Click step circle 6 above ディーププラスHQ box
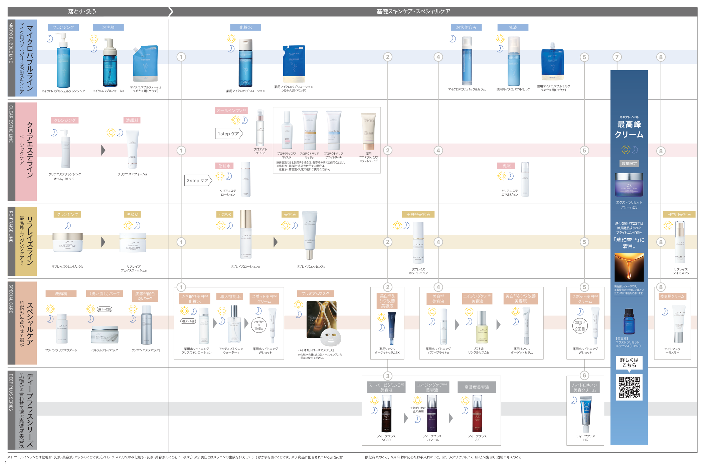Image resolution: width=708 pixels, height=464 pixels. click(x=584, y=375)
